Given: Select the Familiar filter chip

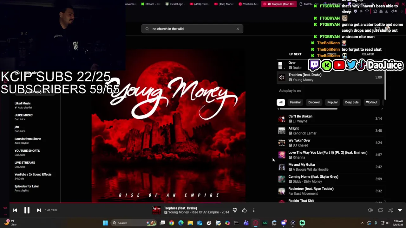Looking at the screenshot, I should point(295,102).
